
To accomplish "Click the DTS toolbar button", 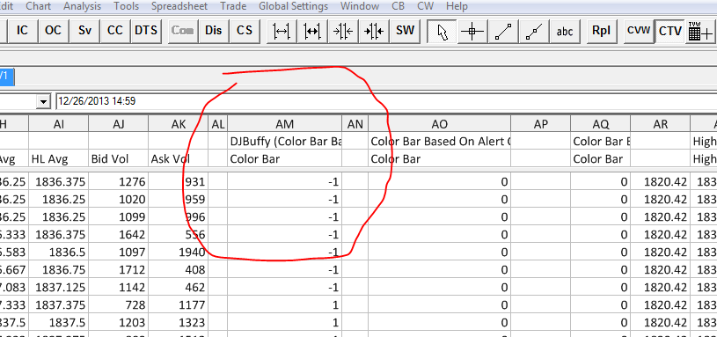I will tap(146, 31).
